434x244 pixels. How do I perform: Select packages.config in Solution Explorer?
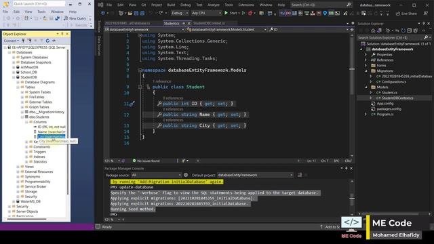point(389,109)
